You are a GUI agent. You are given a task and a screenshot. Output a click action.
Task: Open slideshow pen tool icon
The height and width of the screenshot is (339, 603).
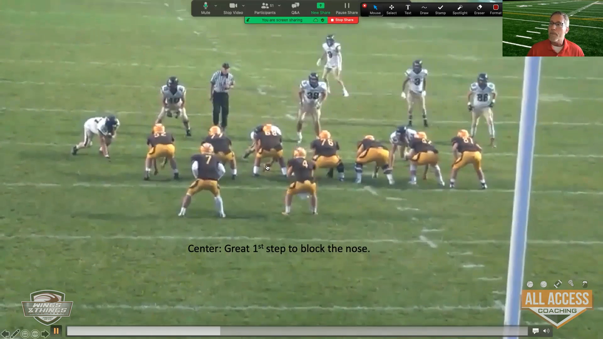(15, 333)
